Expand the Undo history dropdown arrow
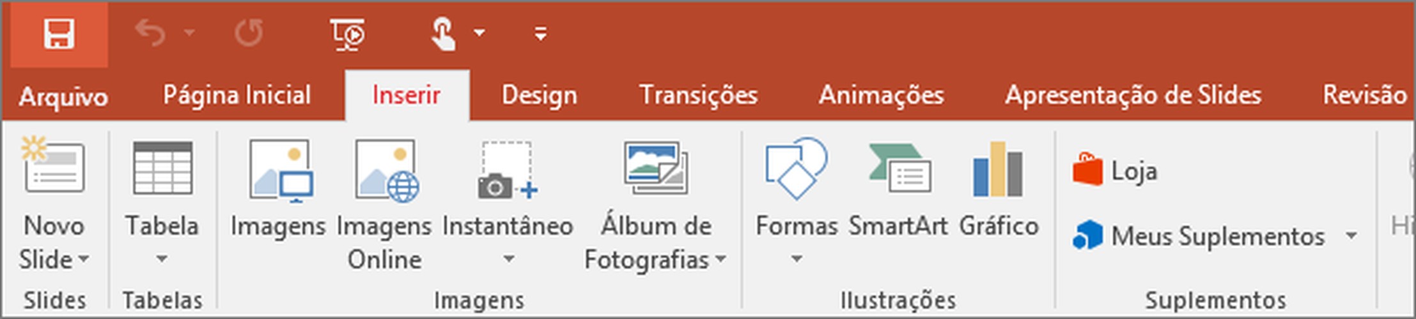The width and height of the screenshot is (1416, 319). coord(189,32)
